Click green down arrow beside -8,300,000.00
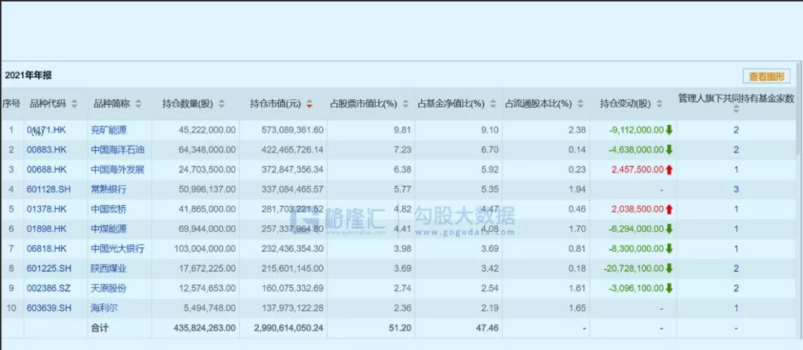This screenshot has width=803, height=350. (x=669, y=249)
